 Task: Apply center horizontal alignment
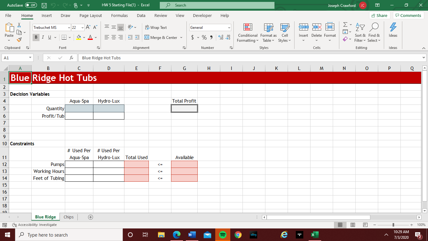coord(113,38)
